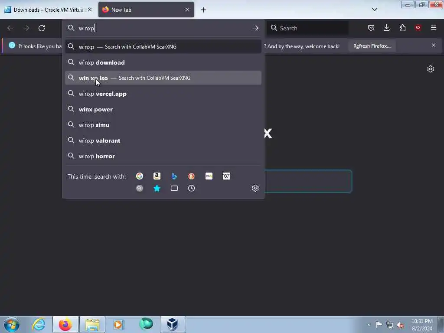444x333 pixels.
Task: Click the address bar containing winxp
Action: tap(163, 28)
